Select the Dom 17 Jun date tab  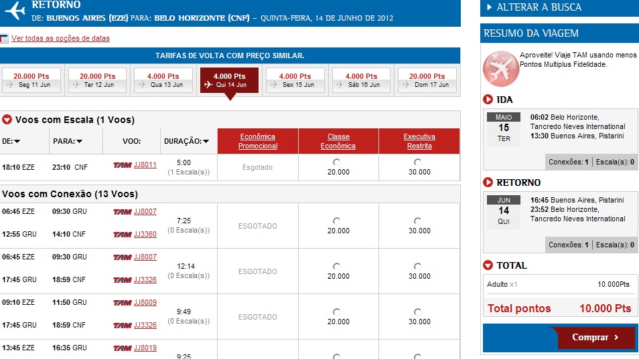click(427, 80)
